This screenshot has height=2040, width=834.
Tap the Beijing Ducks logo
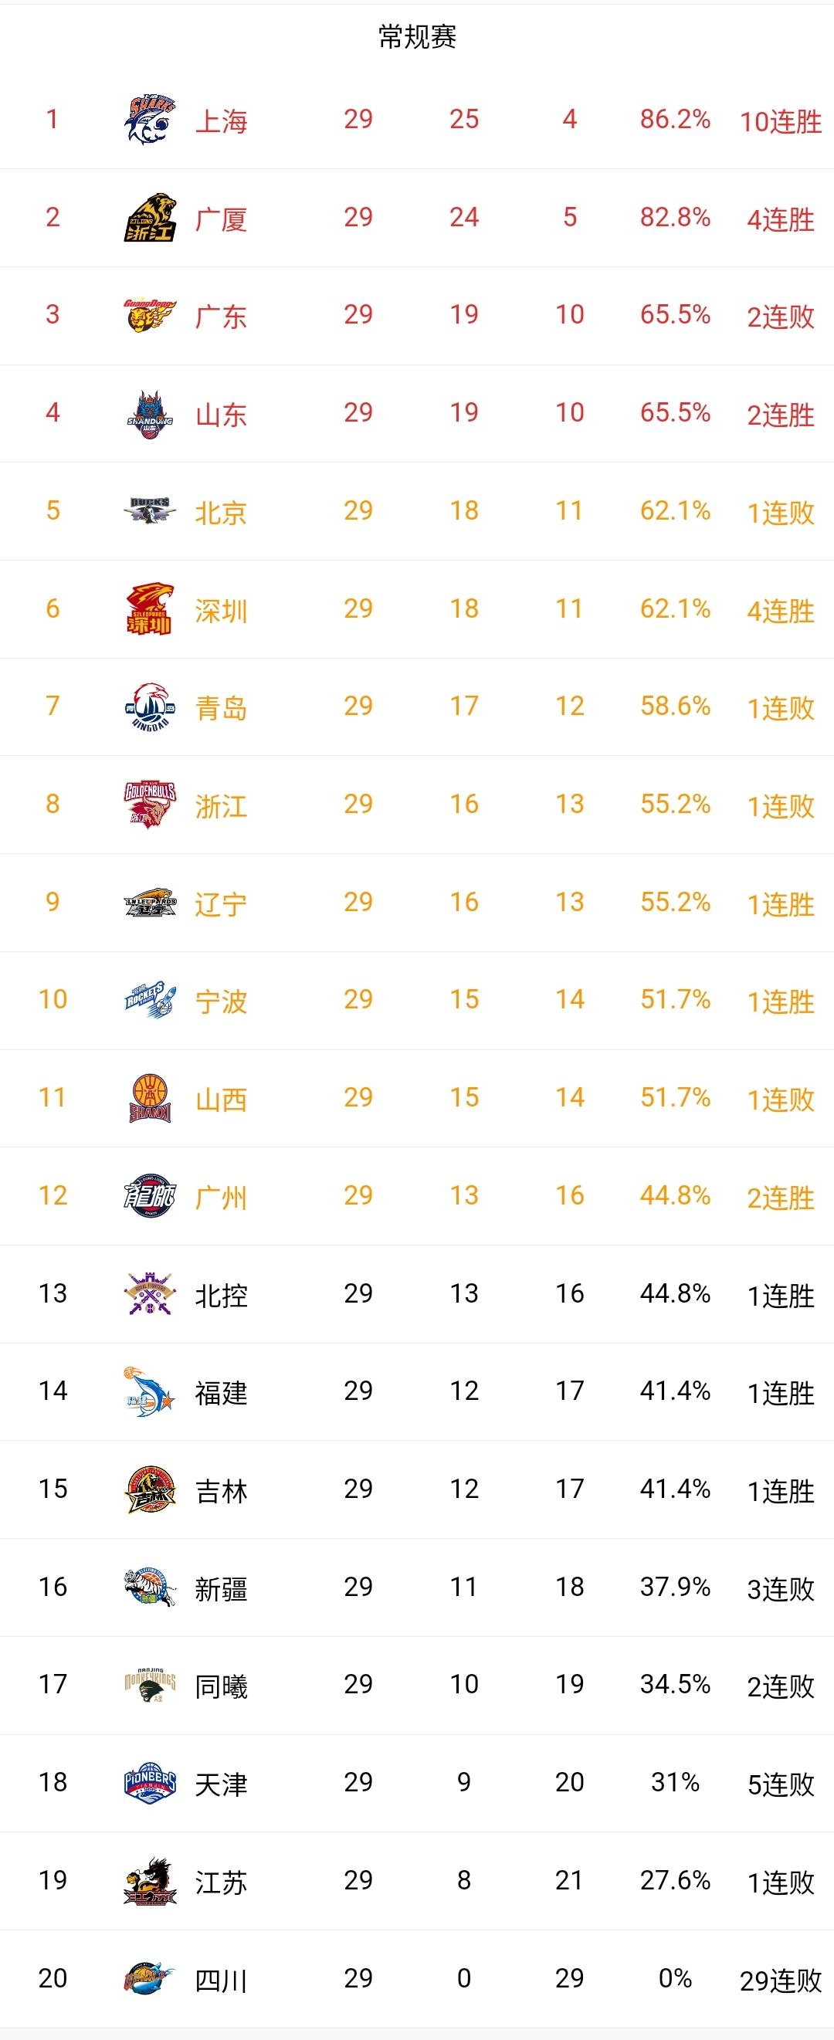150,510
